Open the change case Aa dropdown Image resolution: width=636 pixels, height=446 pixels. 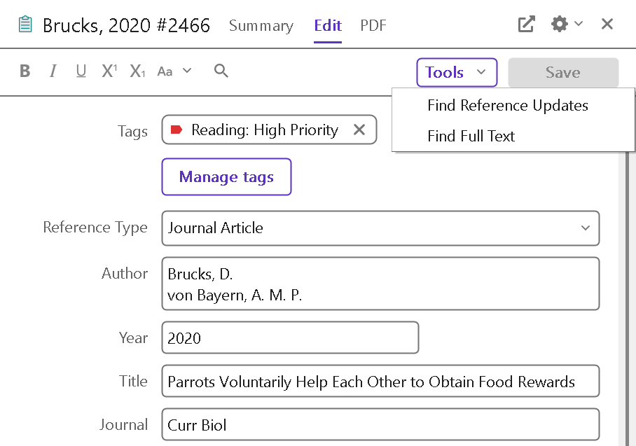[x=174, y=71]
